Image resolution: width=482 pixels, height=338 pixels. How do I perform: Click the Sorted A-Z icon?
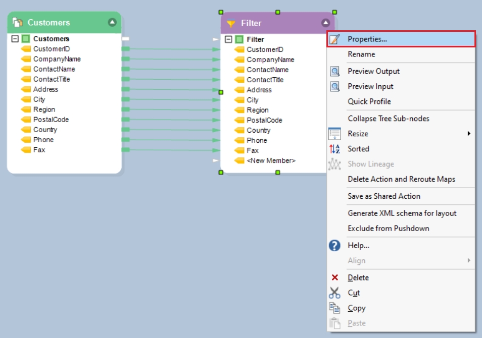(x=334, y=149)
